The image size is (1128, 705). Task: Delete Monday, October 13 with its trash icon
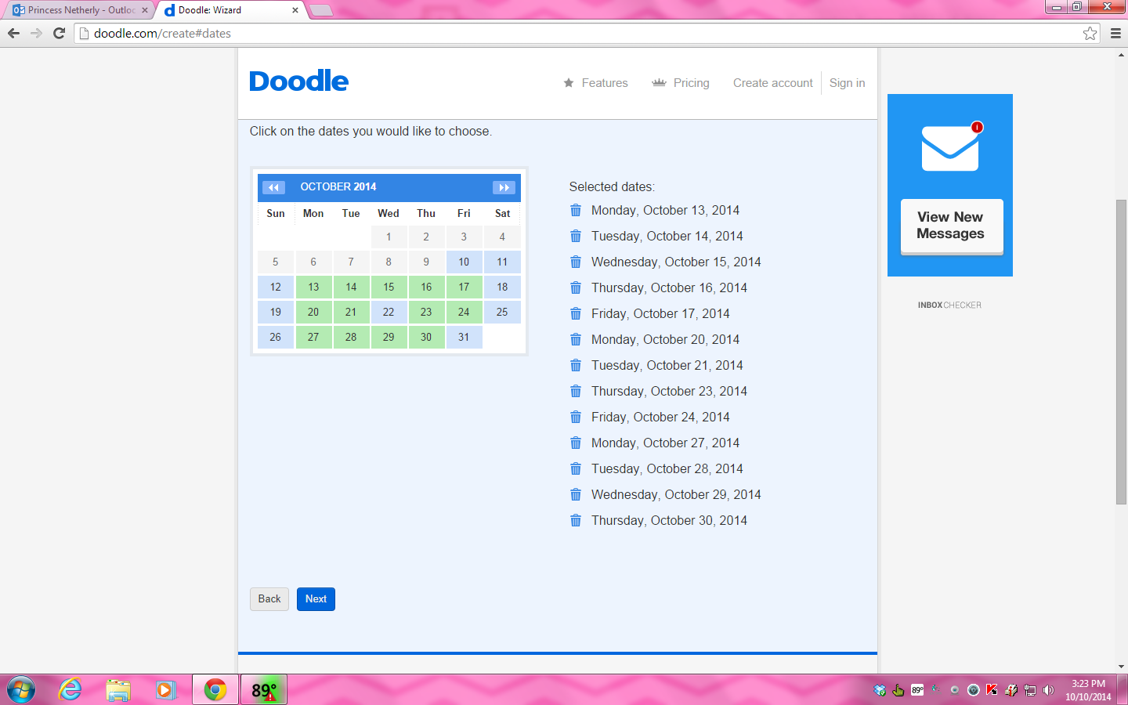coord(576,210)
